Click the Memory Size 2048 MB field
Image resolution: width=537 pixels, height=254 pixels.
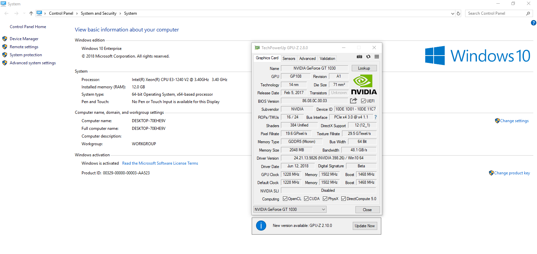pos(297,150)
